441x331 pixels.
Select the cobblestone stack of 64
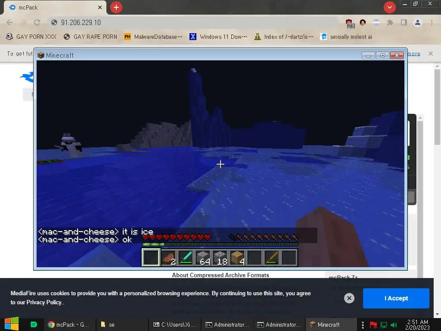(203, 257)
